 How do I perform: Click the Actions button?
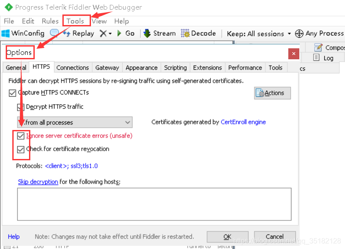click(x=272, y=93)
